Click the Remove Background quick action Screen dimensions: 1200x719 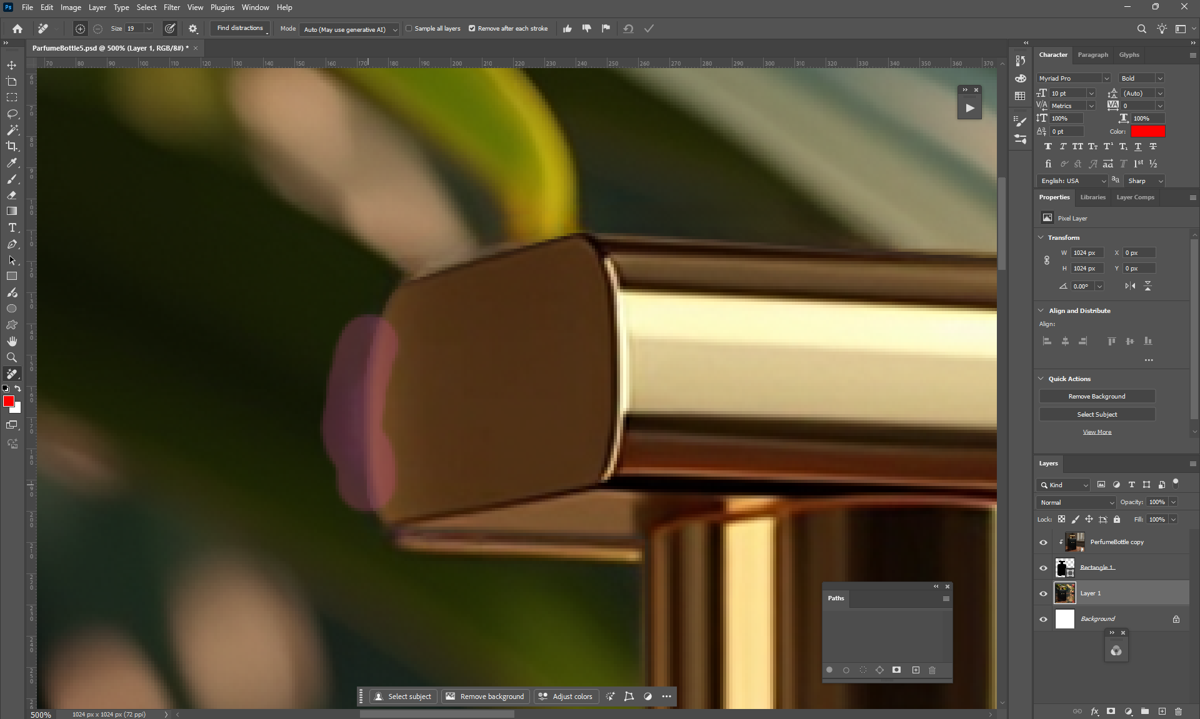[1096, 397]
